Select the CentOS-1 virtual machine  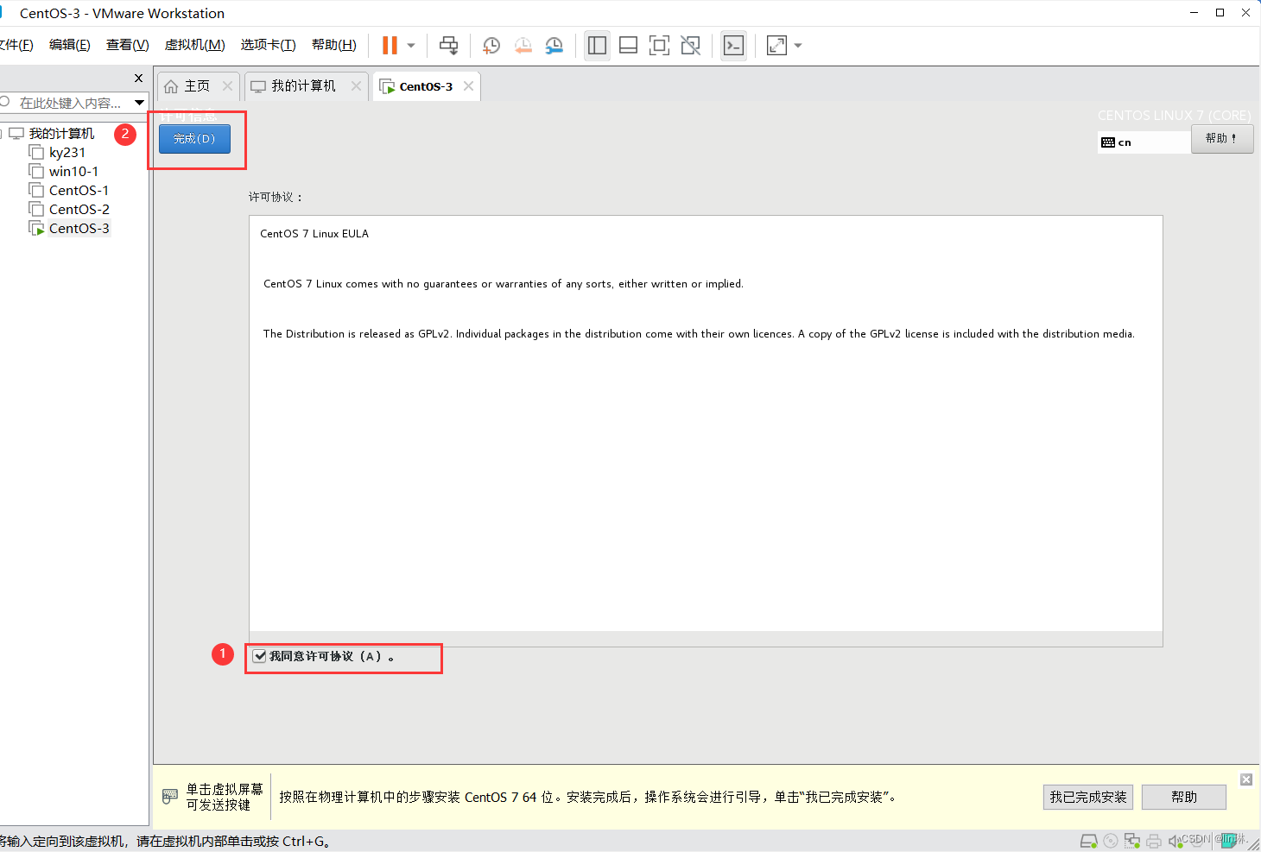point(79,191)
